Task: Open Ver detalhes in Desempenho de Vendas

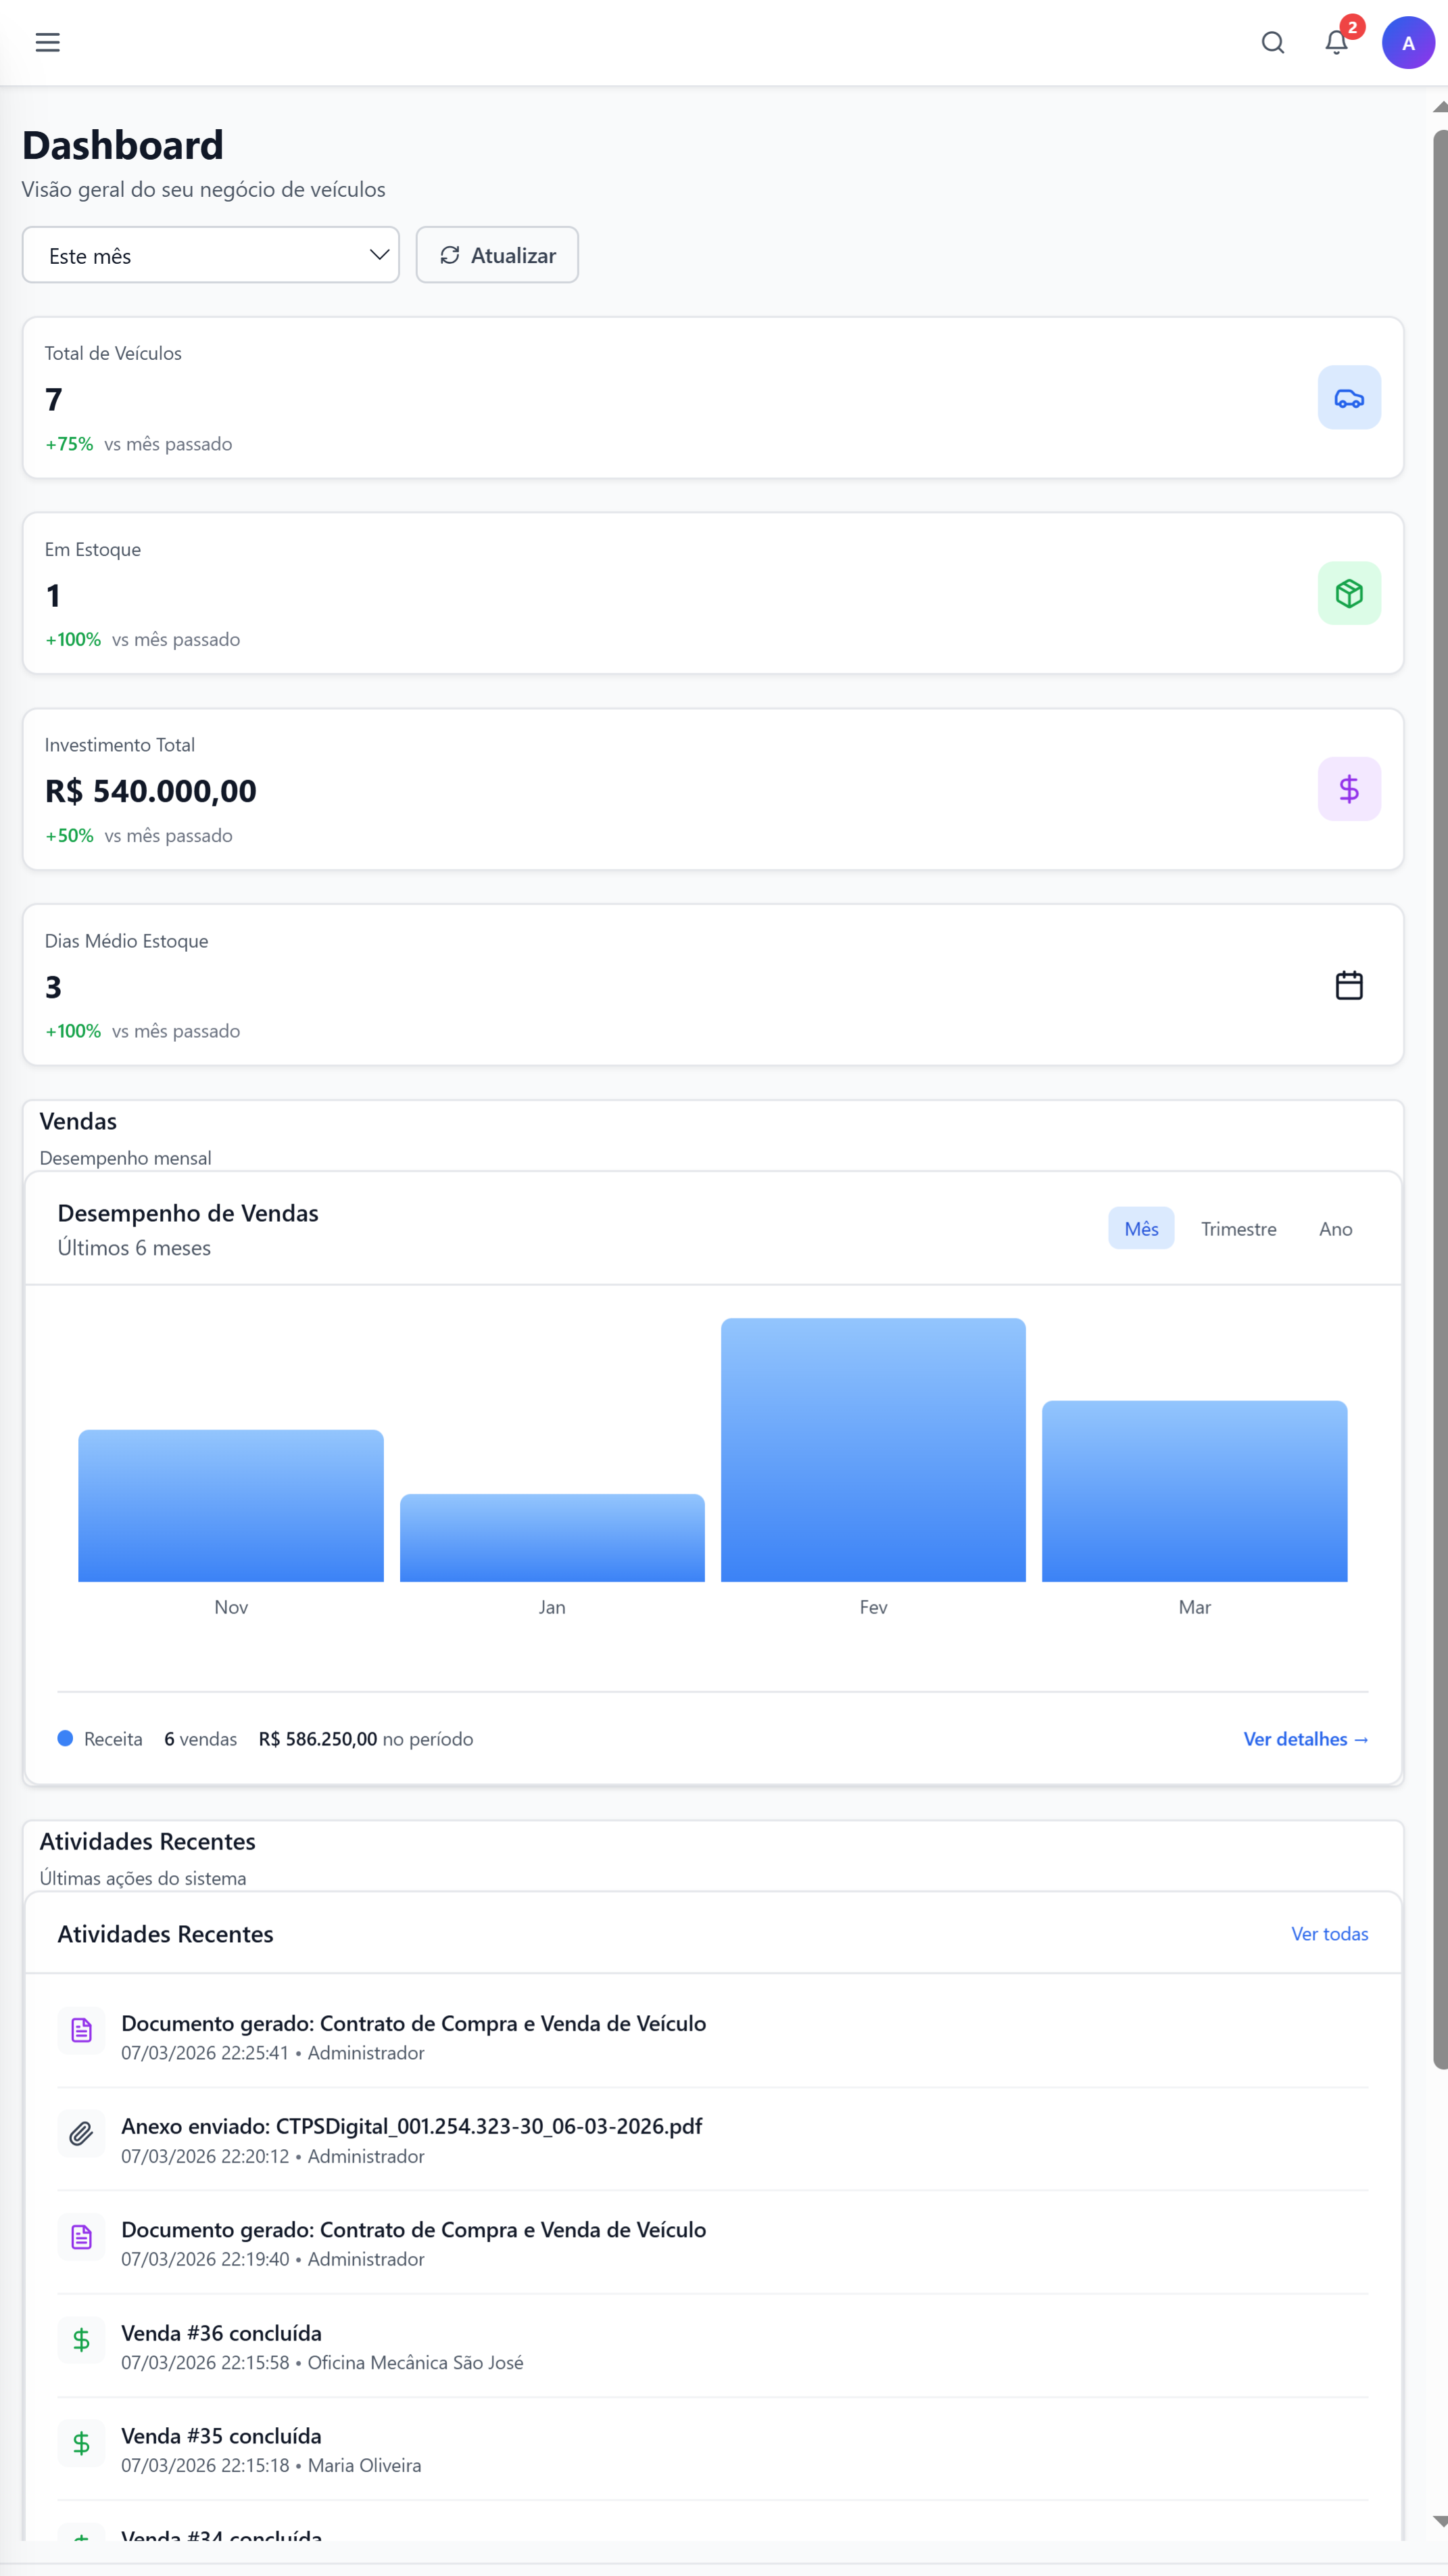Action: point(1305,1739)
